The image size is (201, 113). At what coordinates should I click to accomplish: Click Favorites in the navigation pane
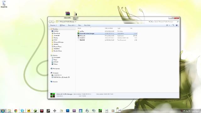(55, 29)
